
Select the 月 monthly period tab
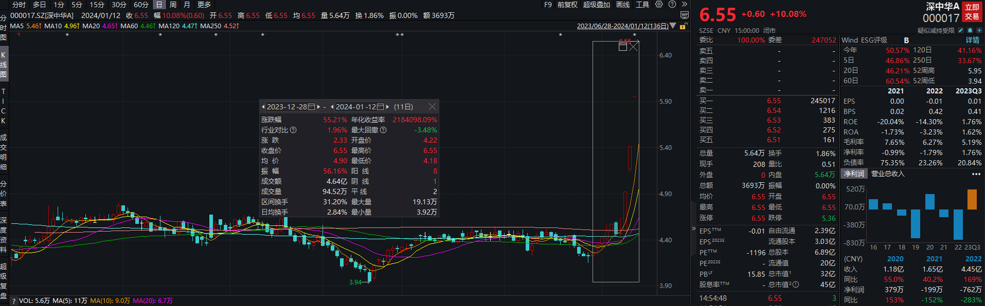(x=187, y=5)
